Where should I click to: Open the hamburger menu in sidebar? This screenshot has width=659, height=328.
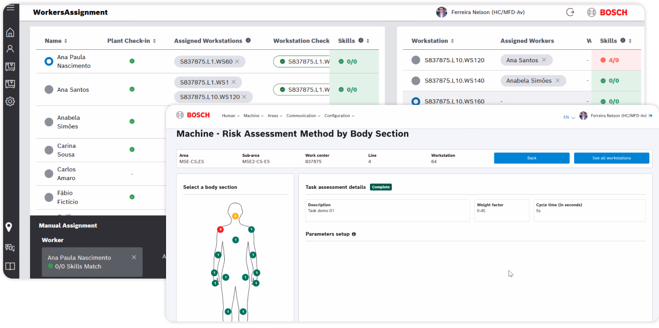pos(10,8)
